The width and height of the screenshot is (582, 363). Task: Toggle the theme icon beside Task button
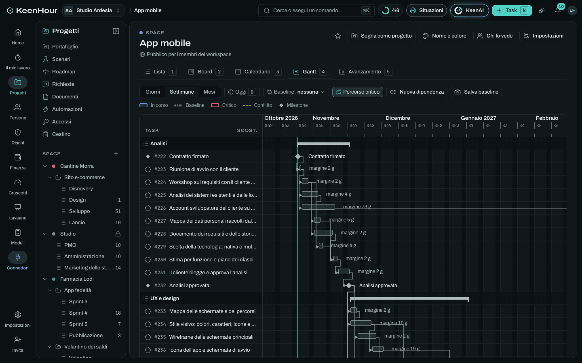542,10
